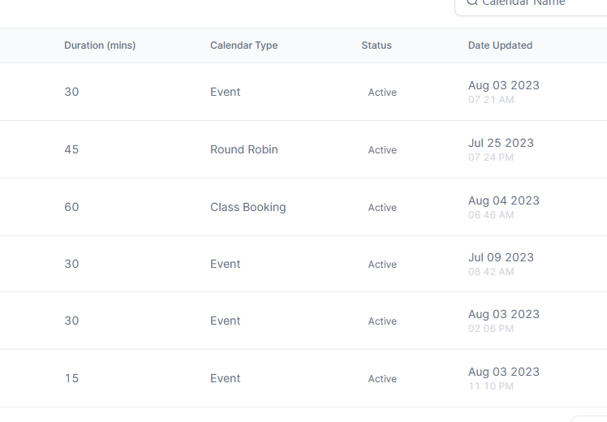
Task: Focus the Calendar Name search field
Action: pos(531,4)
